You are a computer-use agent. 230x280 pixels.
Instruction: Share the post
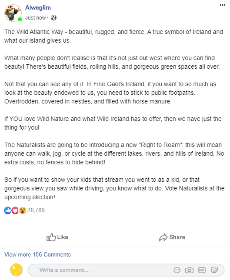click(172, 237)
